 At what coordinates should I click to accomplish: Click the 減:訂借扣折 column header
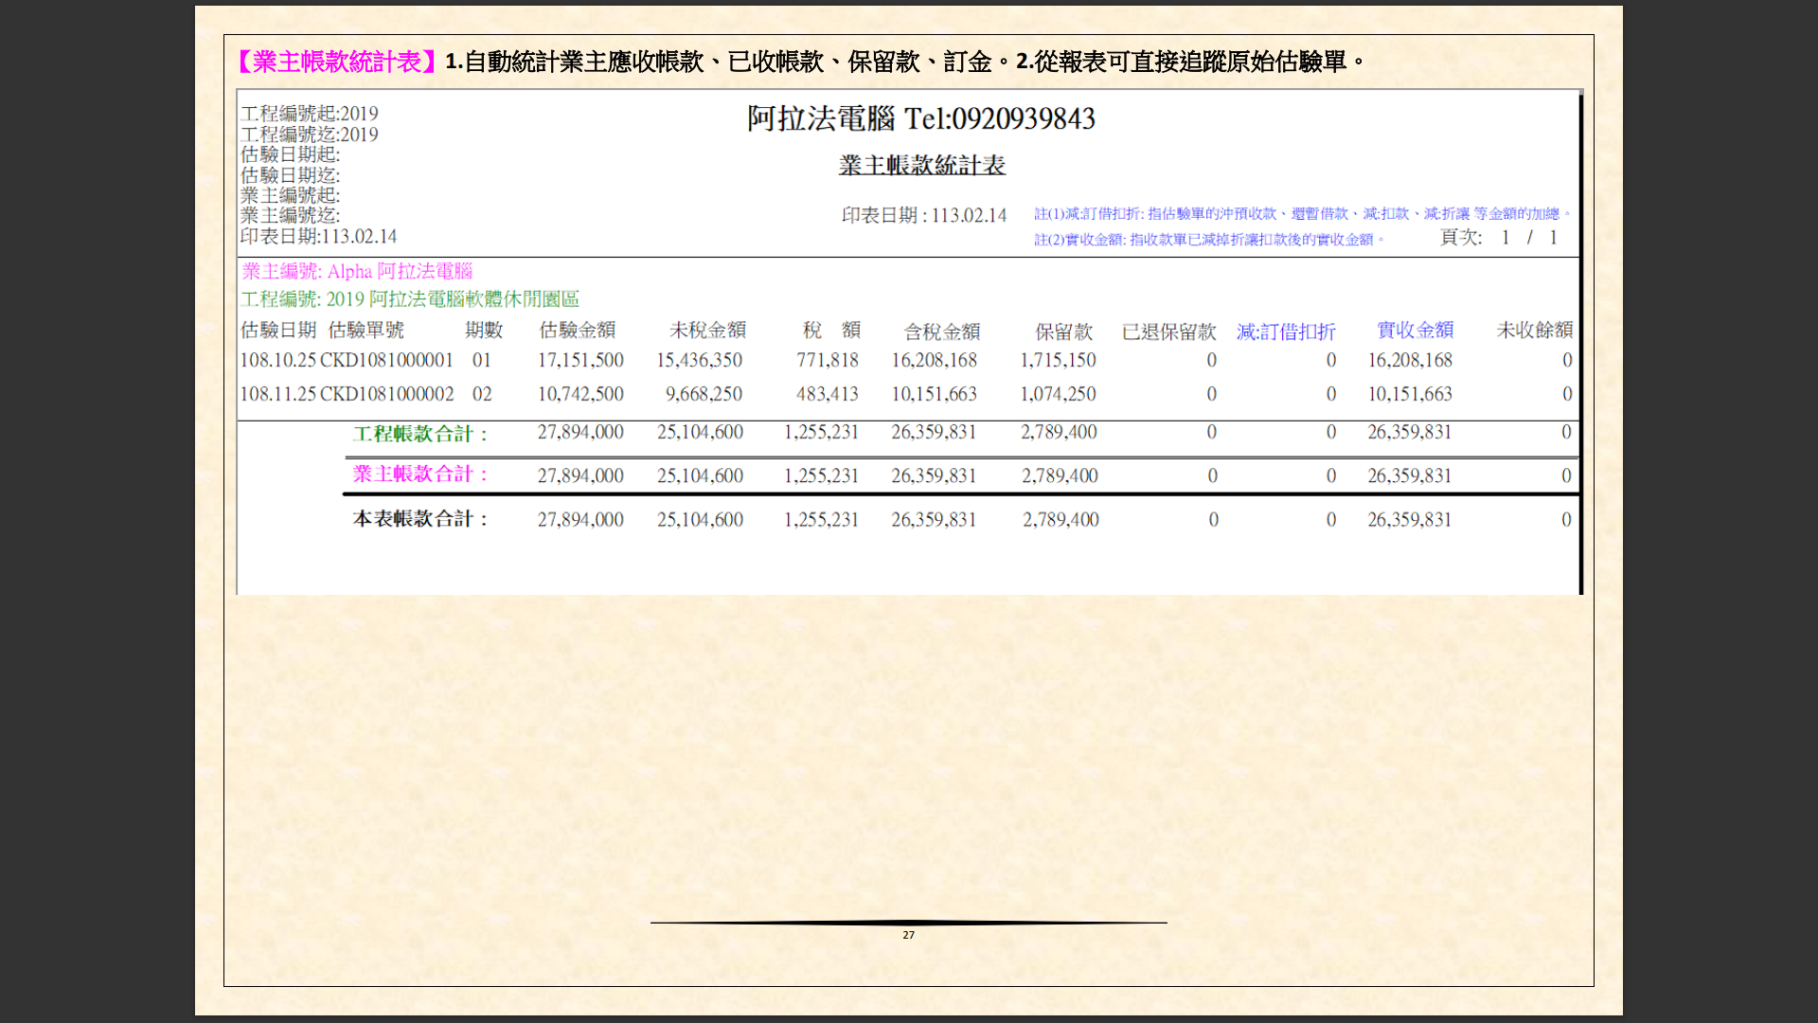point(1286,332)
